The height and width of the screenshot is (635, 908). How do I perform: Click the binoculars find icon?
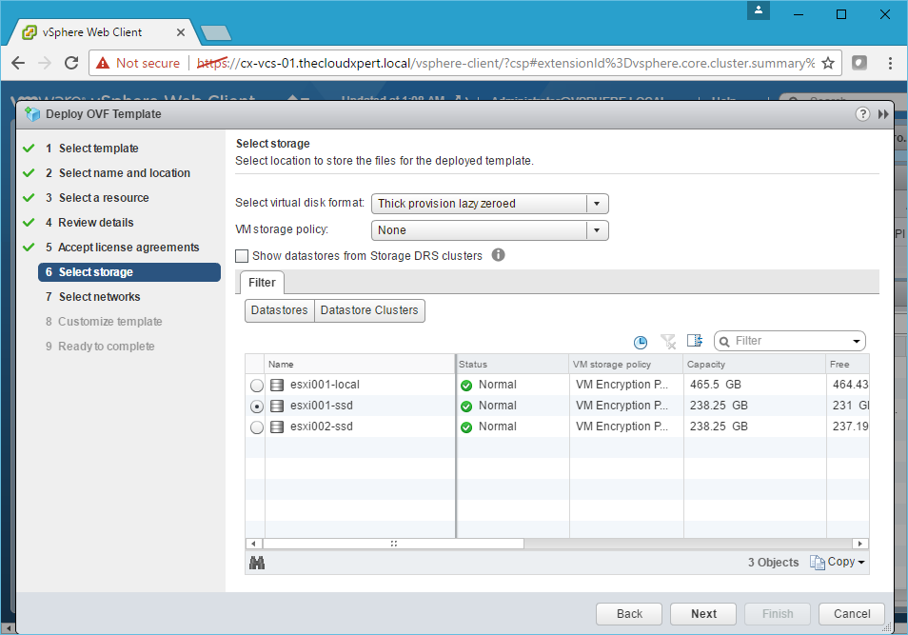[x=256, y=563]
